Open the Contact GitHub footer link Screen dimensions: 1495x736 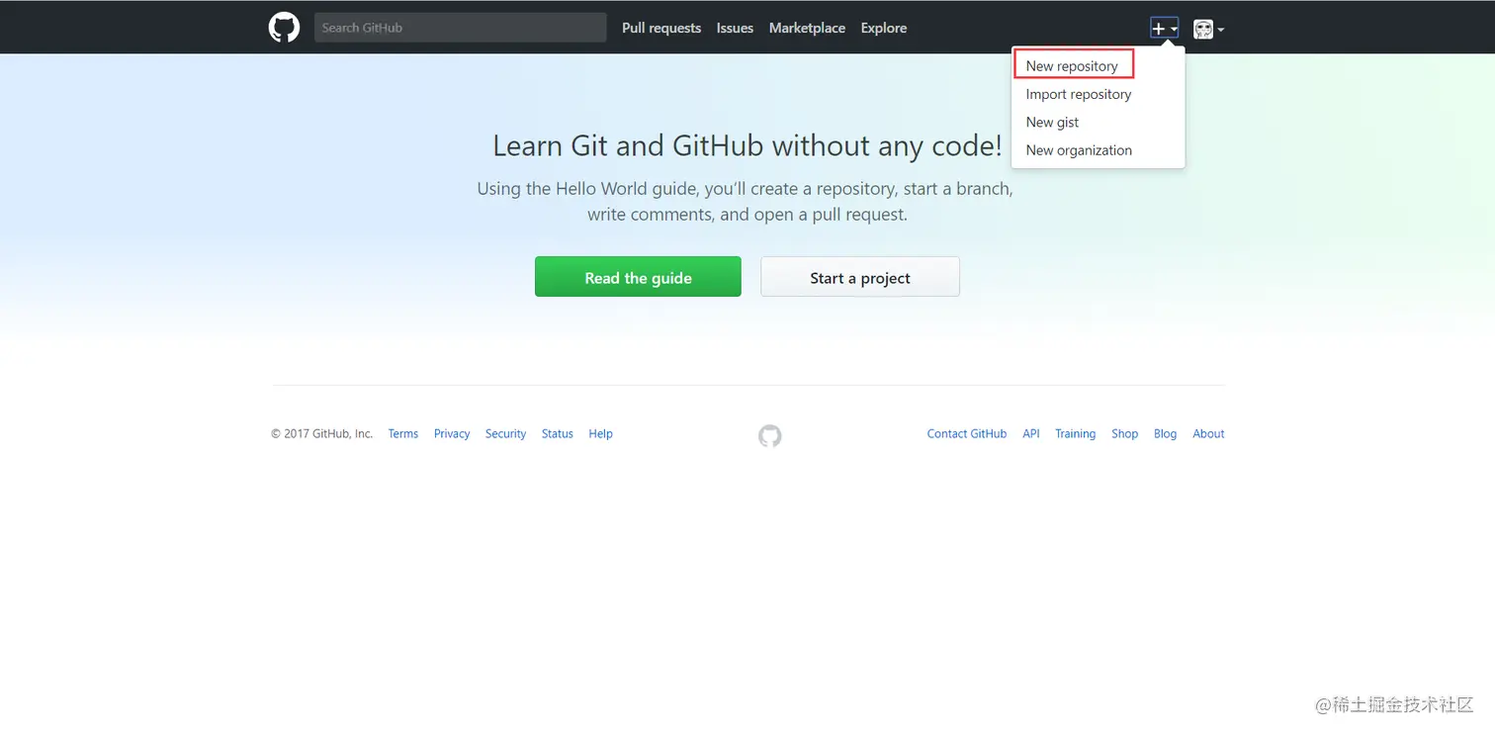(x=967, y=433)
